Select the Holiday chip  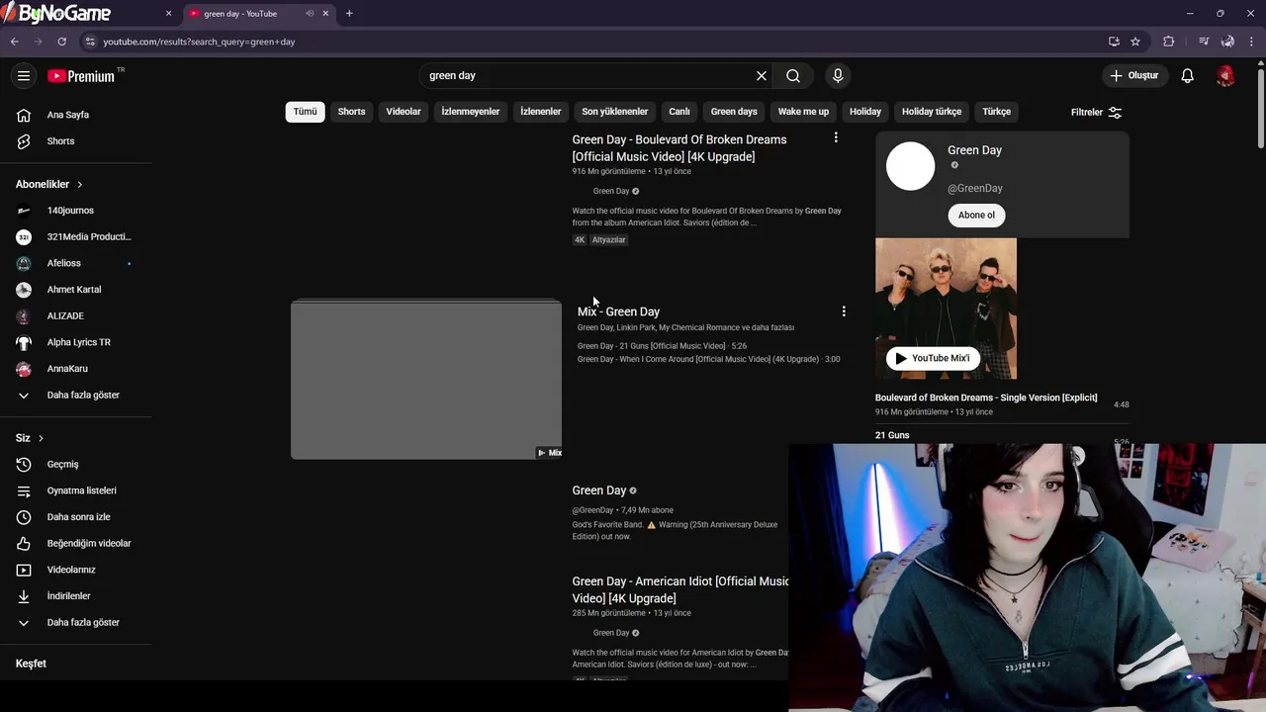coord(865,112)
